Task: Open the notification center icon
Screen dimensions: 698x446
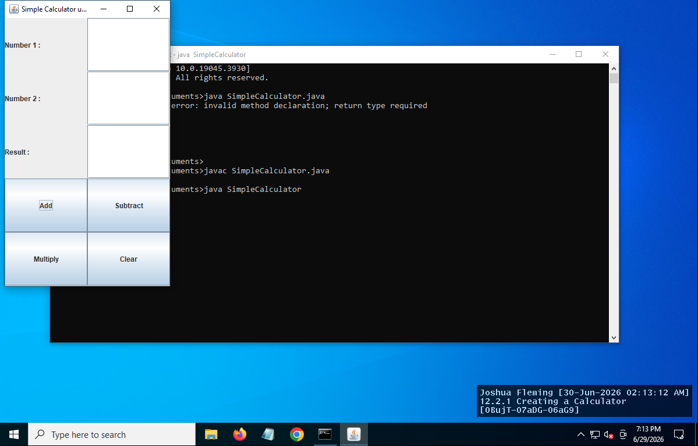Action: tap(678, 434)
